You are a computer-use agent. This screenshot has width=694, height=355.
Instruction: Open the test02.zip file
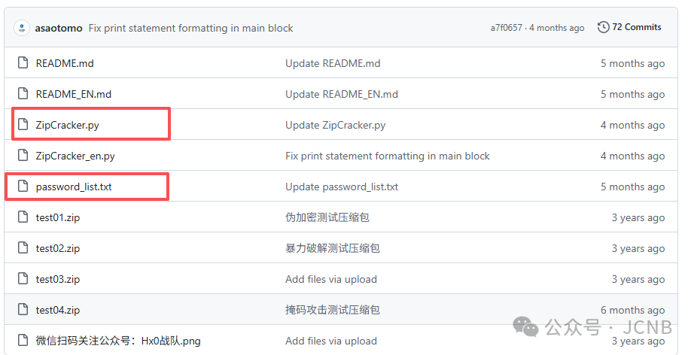(x=58, y=248)
